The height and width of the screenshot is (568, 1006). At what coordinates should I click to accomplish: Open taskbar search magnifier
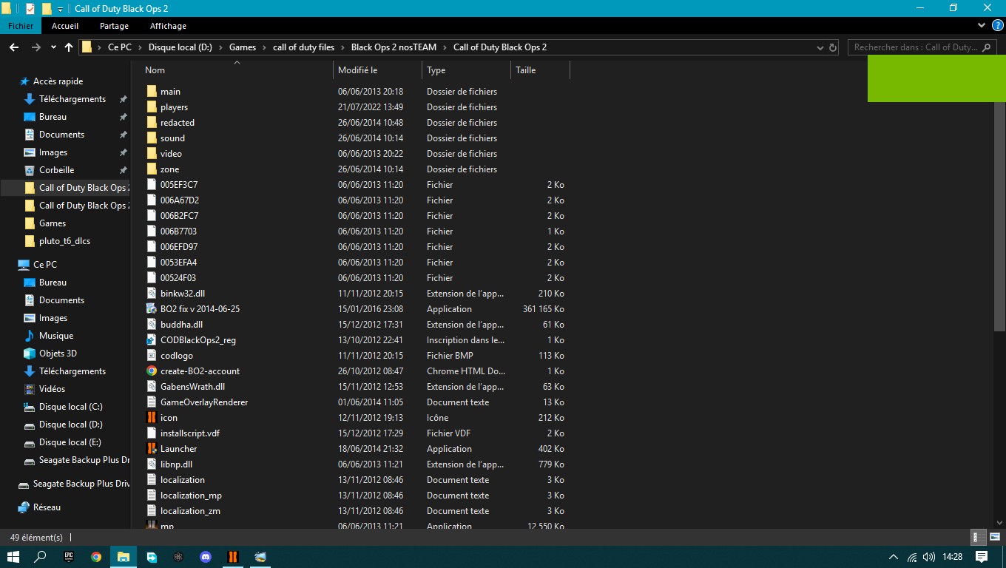point(41,557)
